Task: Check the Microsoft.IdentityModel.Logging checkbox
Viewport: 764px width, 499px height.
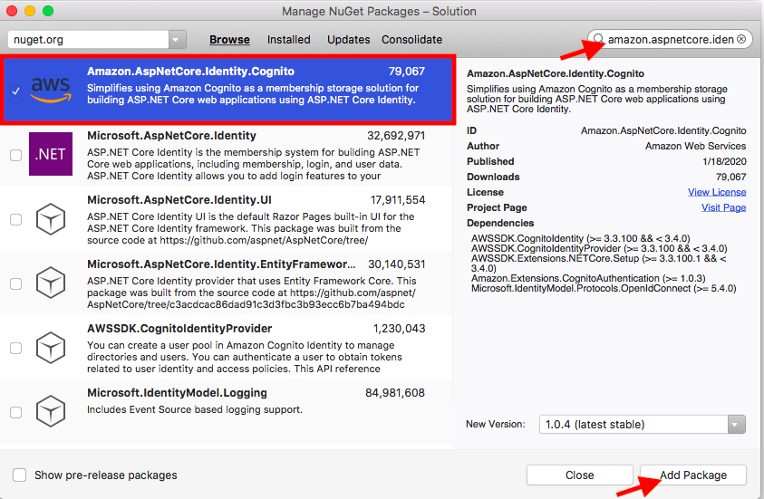Action: [x=16, y=412]
